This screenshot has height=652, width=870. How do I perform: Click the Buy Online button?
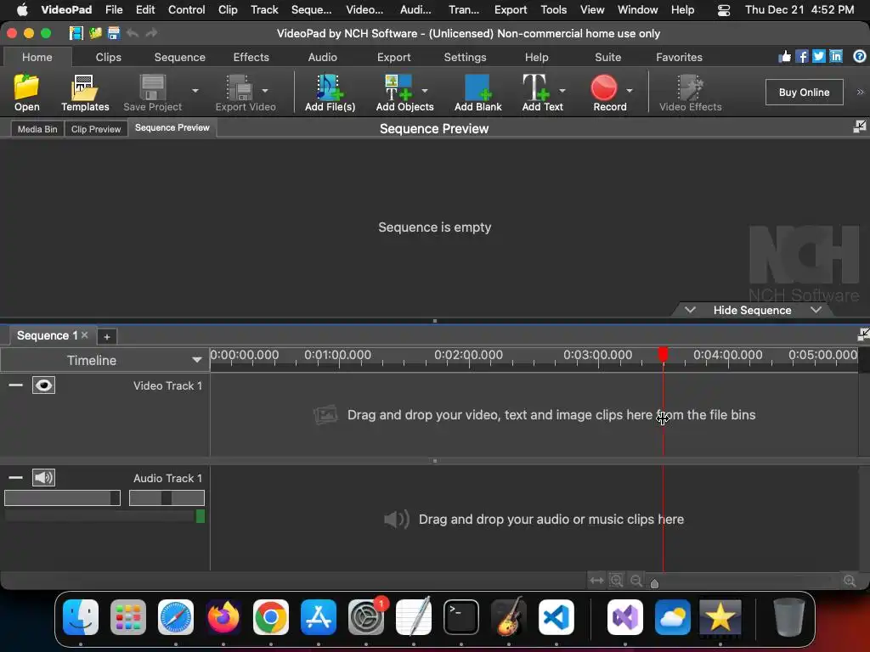click(804, 92)
